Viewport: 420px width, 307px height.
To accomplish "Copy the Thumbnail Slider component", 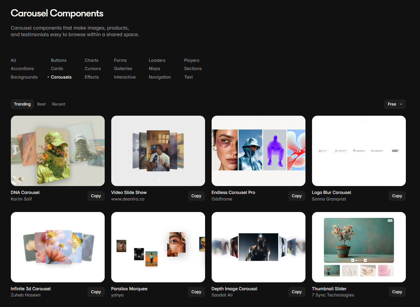I will tap(397, 292).
